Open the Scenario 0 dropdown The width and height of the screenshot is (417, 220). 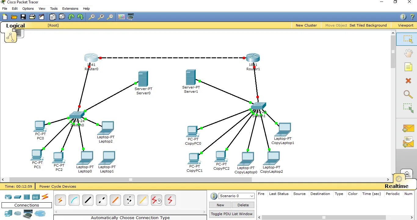pyautogui.click(x=237, y=196)
